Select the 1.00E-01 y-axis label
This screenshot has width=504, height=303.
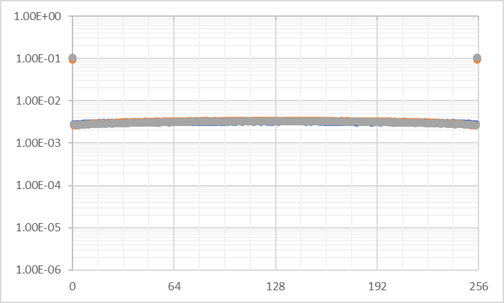(38, 58)
